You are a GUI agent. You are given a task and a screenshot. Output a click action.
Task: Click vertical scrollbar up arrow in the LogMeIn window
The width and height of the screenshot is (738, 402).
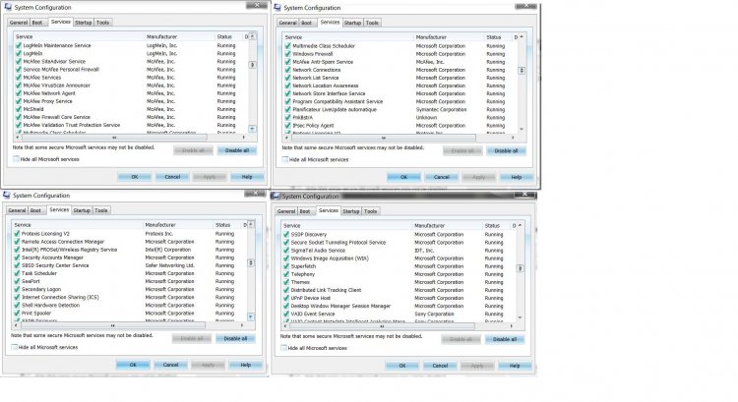pyautogui.click(x=252, y=36)
